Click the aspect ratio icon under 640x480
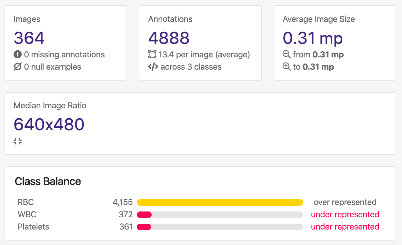The width and height of the screenshot is (402, 245). click(18, 141)
